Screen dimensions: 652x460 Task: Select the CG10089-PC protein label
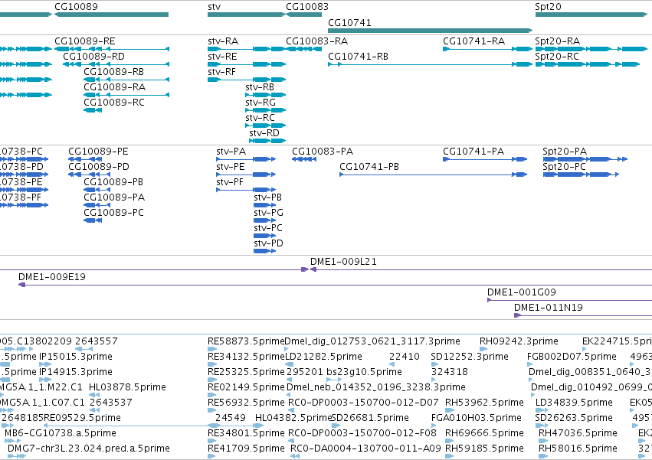click(113, 214)
